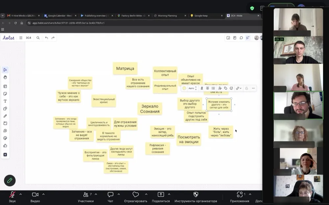
Task: Click the green pencil annotation button
Action: tap(10, 180)
